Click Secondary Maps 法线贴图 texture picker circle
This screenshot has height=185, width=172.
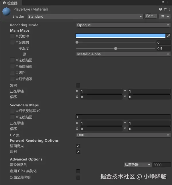(17, 117)
